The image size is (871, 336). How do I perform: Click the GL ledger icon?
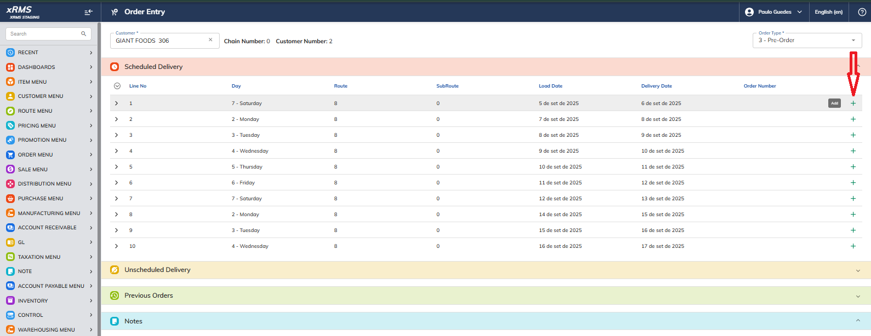pos(10,242)
